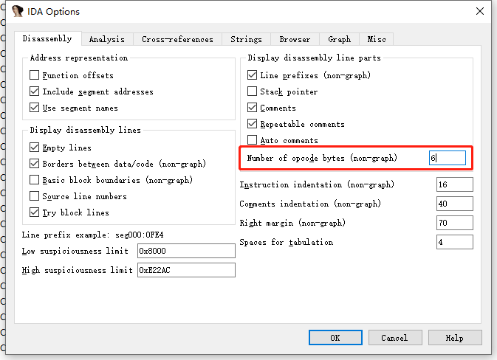Click the 'Display disassembly line parts' label

314,58
